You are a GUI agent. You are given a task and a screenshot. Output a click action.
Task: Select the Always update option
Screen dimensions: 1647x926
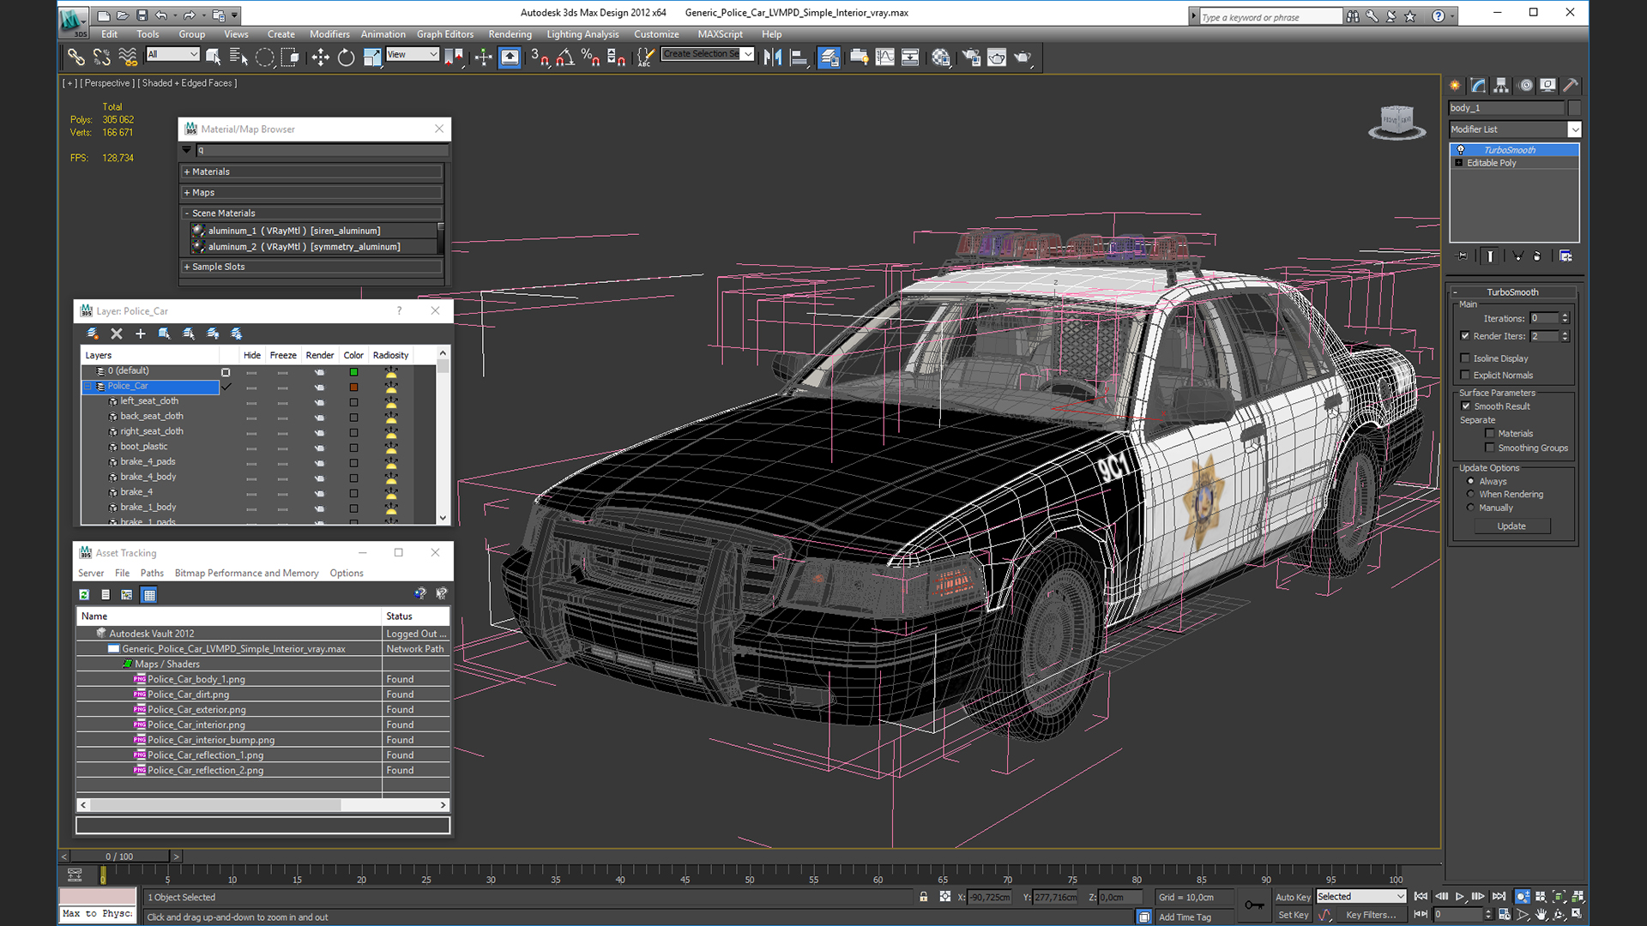pos(1470,481)
